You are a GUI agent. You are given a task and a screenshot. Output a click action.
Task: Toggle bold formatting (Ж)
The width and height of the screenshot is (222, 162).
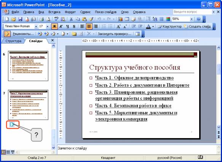(x=54, y=27)
